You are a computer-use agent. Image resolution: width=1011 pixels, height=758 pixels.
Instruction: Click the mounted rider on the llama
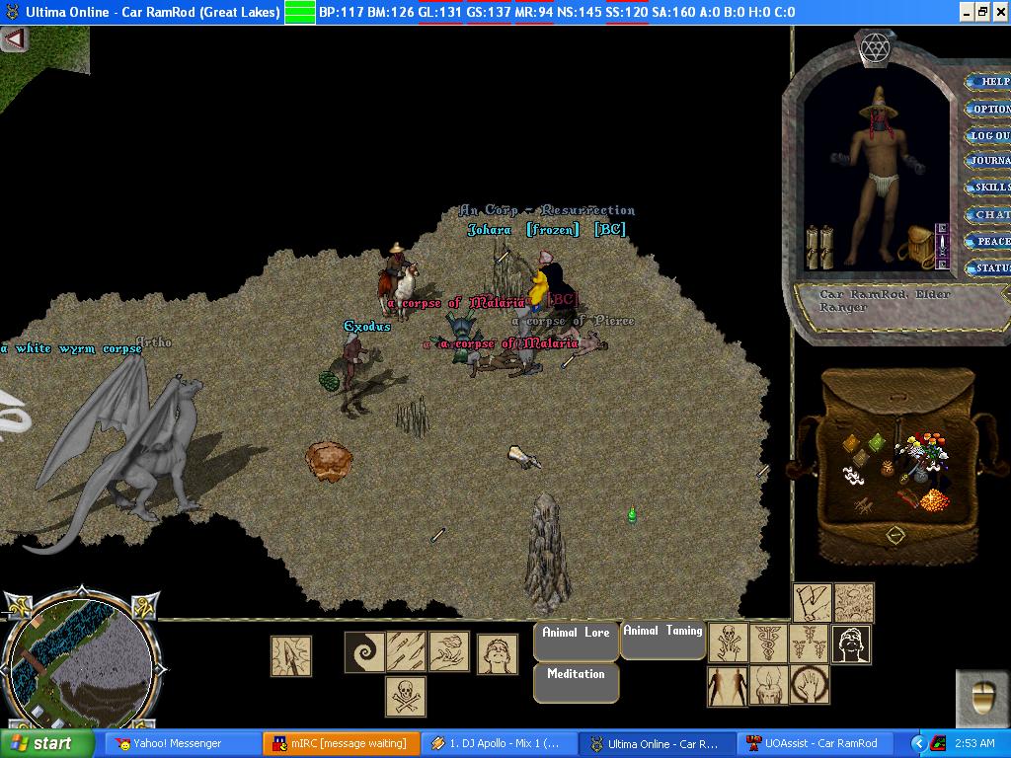(398, 280)
